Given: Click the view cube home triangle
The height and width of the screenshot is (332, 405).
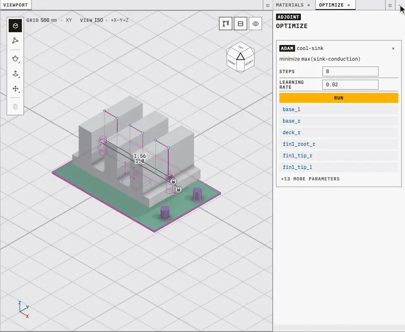Looking at the screenshot, I should [241, 57].
